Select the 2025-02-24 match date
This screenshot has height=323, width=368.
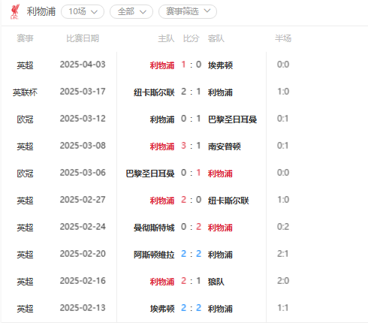pyautogui.click(x=83, y=227)
